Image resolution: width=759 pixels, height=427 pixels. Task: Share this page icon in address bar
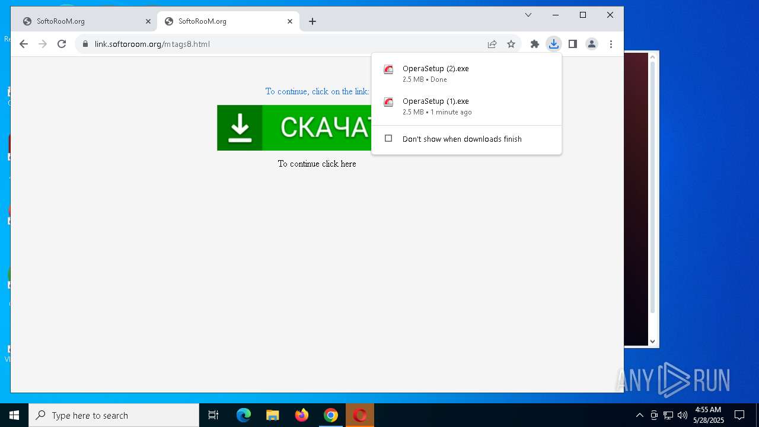492,44
